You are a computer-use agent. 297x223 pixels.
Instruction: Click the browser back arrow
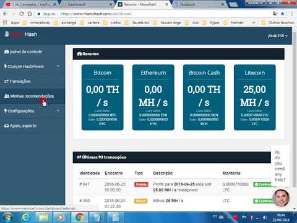tap(6, 14)
